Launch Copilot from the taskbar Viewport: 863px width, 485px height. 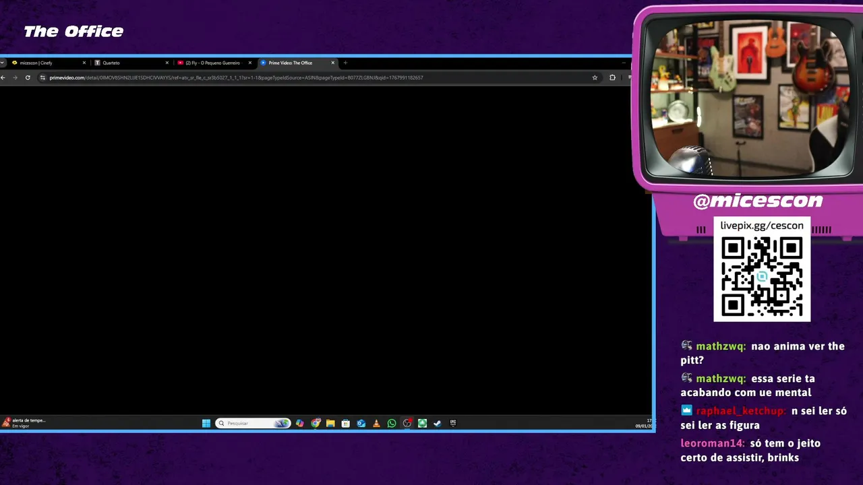pyautogui.click(x=299, y=423)
